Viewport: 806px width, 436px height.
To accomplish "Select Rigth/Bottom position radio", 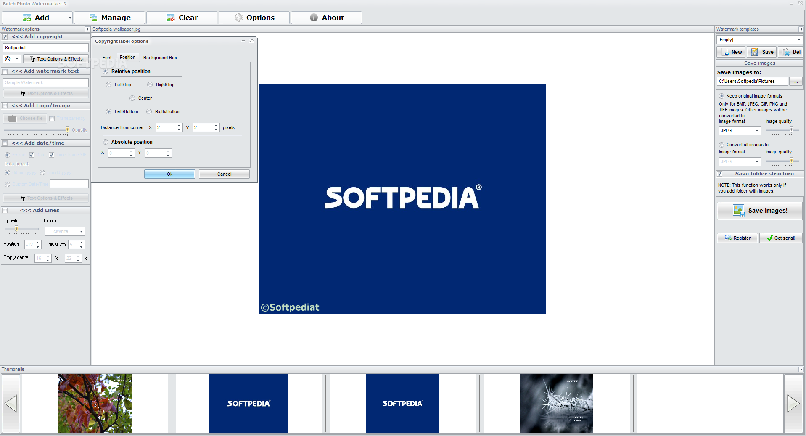I will pos(149,112).
